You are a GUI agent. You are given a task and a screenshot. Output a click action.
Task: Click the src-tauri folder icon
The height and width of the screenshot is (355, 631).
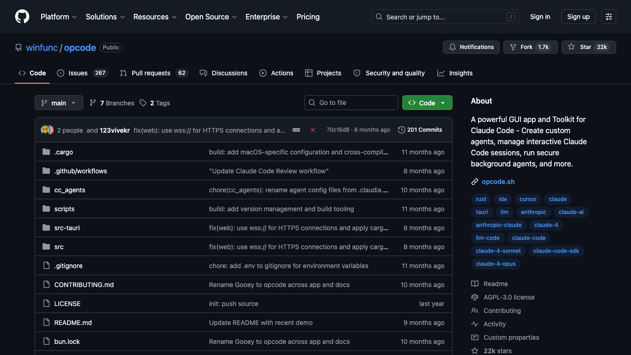point(46,228)
